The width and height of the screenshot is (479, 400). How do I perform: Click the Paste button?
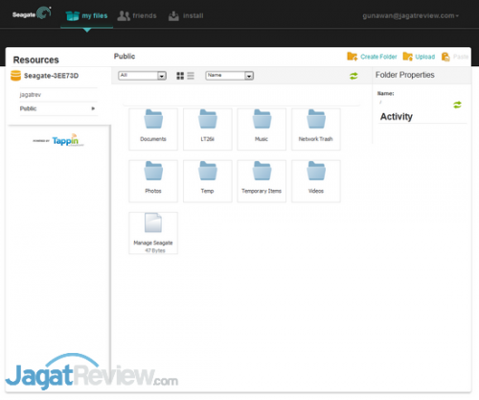click(x=455, y=57)
